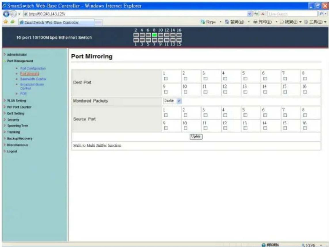Viewport: 329px width, 247px height.
Task: Open the Bandwidth Control link
Action: point(33,79)
